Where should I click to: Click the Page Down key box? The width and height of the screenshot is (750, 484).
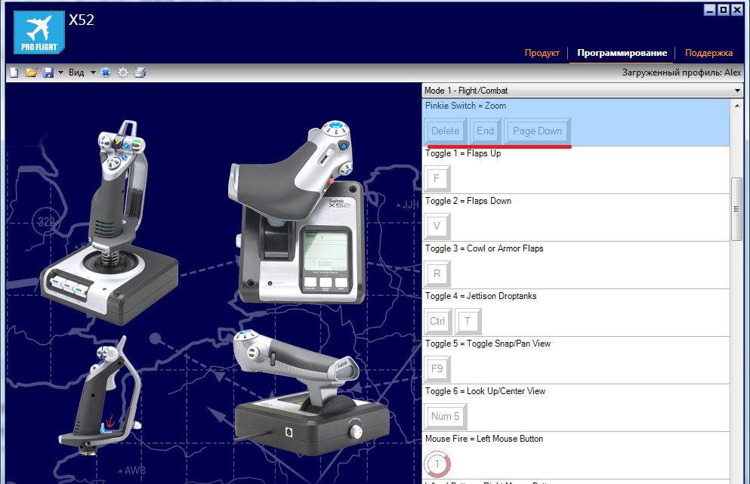(537, 131)
